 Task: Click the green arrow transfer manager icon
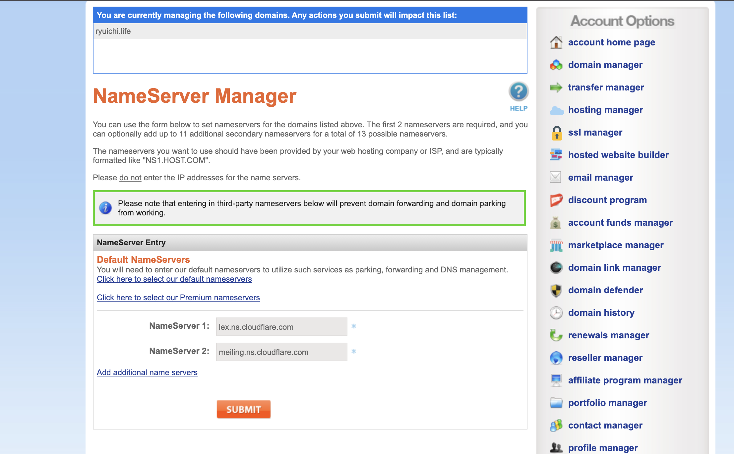[556, 87]
